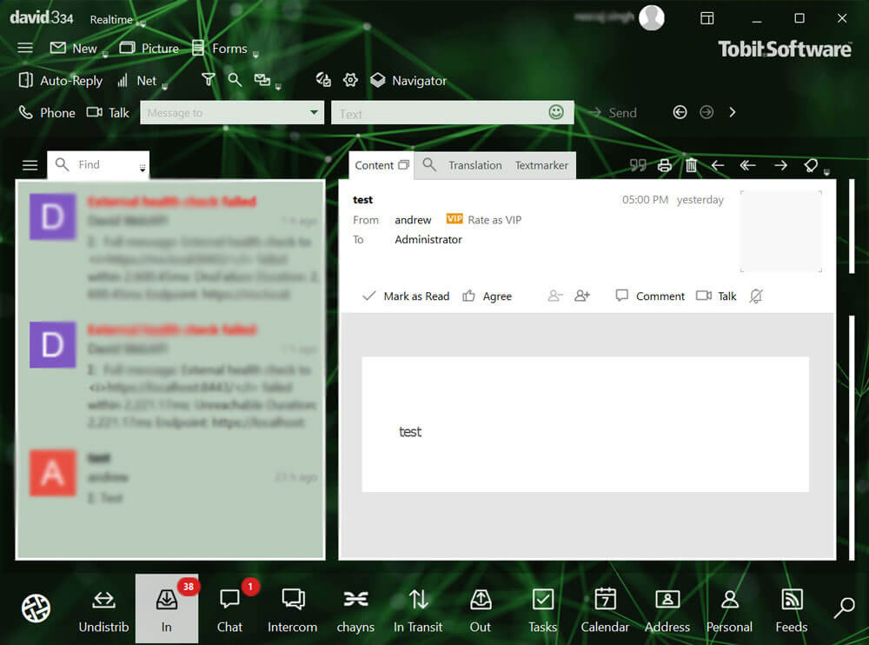Insert emoji with the smiley icon
Screen dimensions: 869x645
tap(556, 112)
